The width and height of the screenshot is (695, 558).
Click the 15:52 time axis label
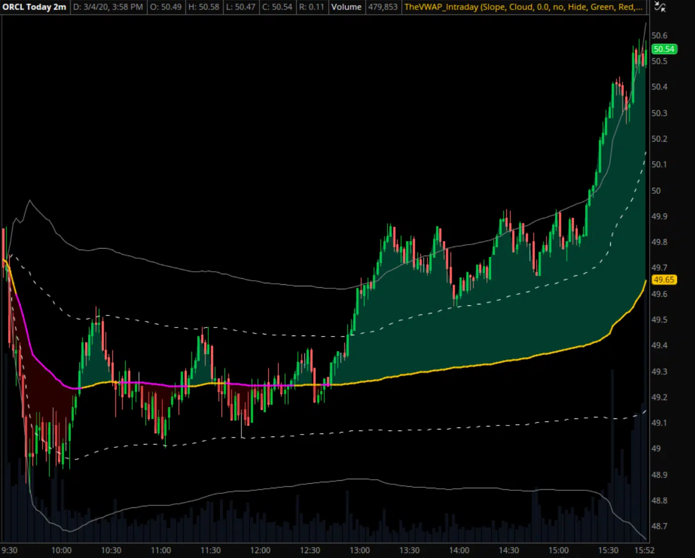coord(644,550)
